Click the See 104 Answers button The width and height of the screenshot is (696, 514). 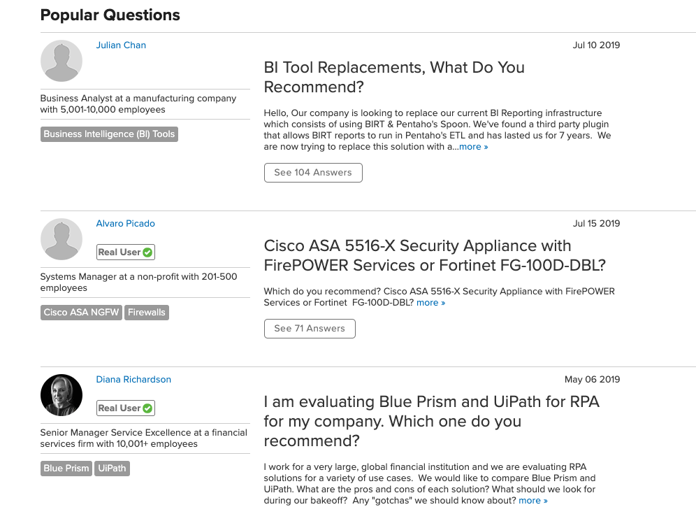(x=313, y=172)
